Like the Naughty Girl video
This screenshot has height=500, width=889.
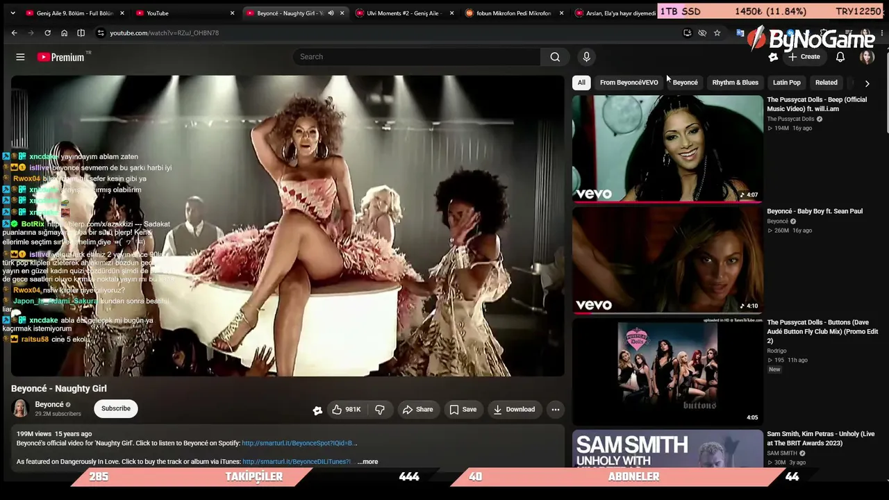tap(347, 410)
